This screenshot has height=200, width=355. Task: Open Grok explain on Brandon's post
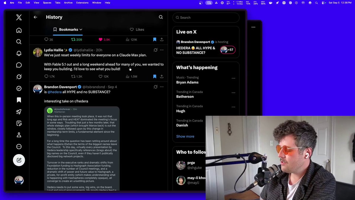155,87
